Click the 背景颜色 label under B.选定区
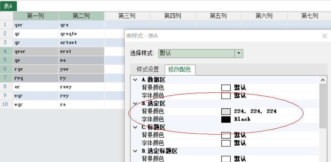 153,111
